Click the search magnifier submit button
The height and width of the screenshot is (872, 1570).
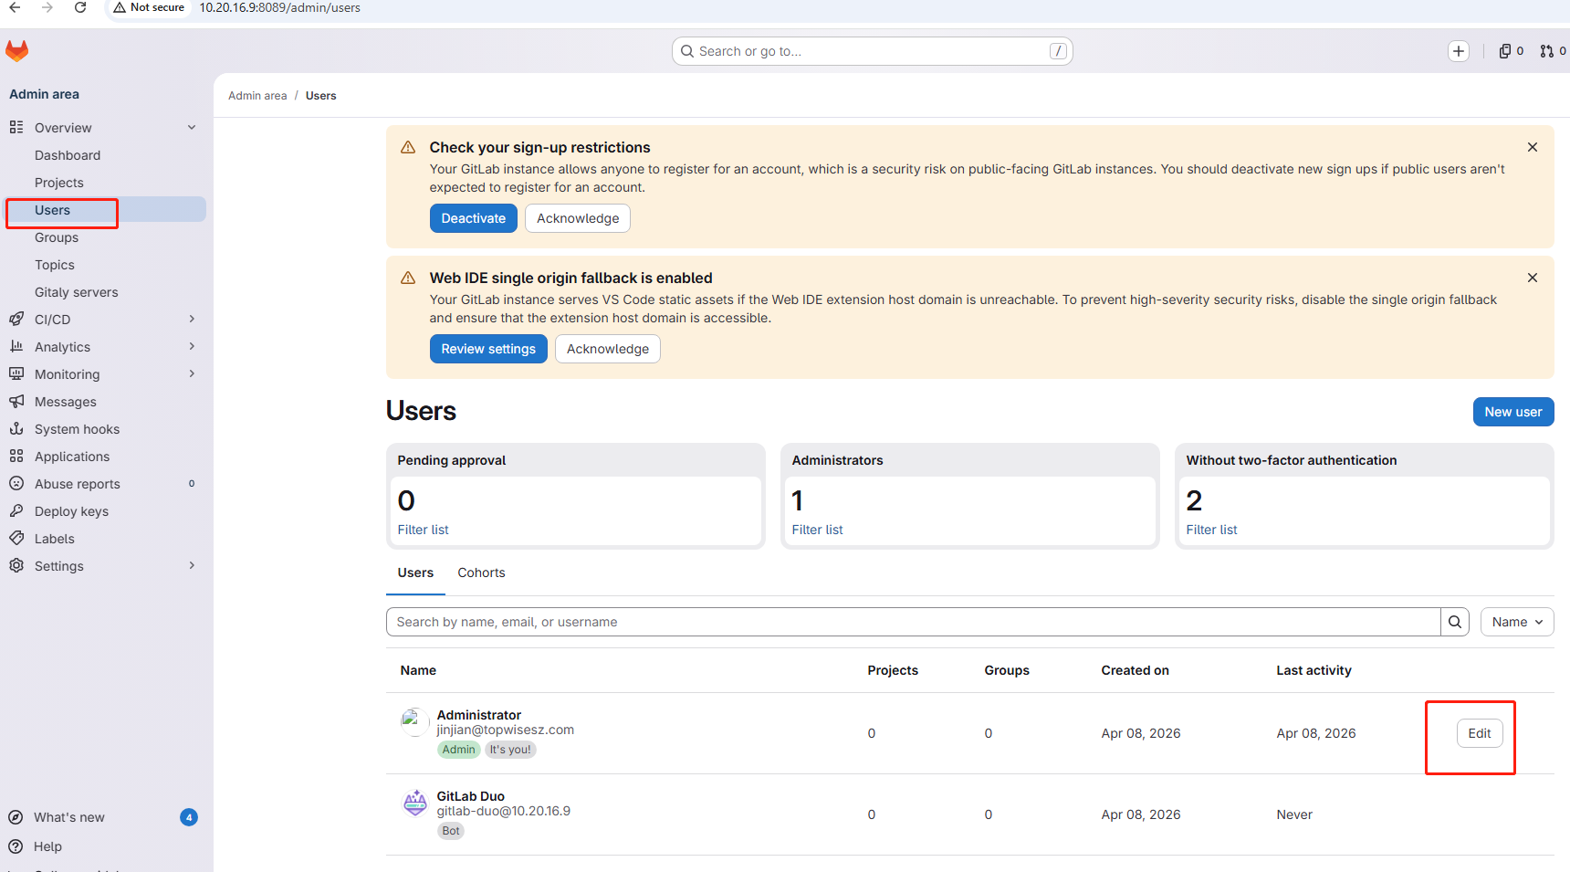click(x=1455, y=622)
